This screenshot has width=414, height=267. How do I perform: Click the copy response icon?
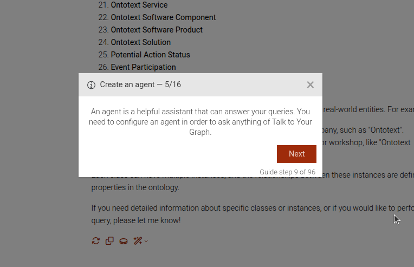(109, 241)
